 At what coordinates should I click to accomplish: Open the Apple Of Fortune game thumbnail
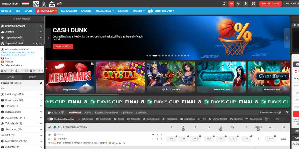pos(171,77)
